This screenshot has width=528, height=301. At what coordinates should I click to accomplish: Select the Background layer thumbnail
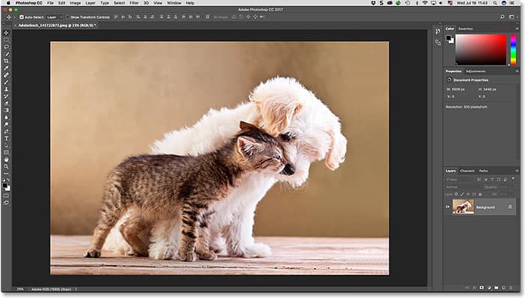463,207
